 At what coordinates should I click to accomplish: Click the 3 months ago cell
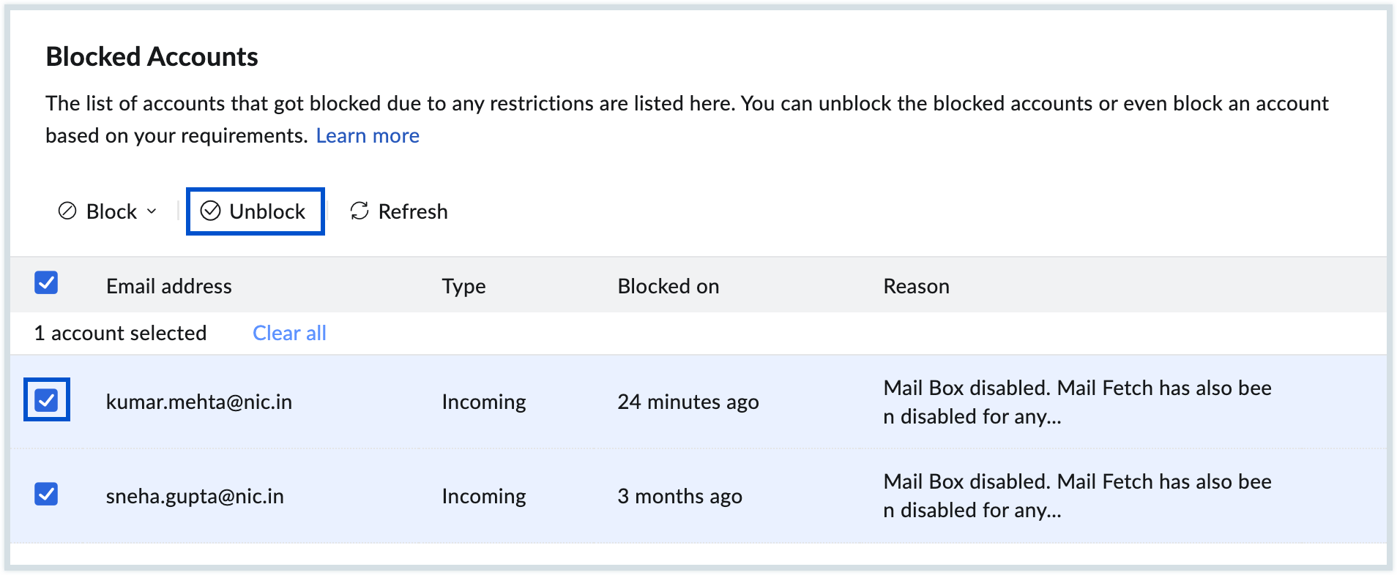679,496
